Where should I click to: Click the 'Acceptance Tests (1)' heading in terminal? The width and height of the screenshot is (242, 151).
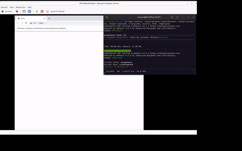pos(115,35)
